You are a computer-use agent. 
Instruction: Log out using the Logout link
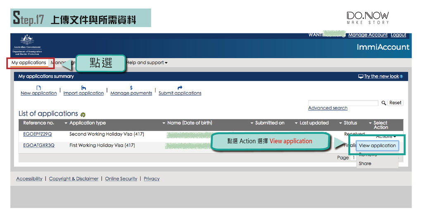click(x=398, y=35)
